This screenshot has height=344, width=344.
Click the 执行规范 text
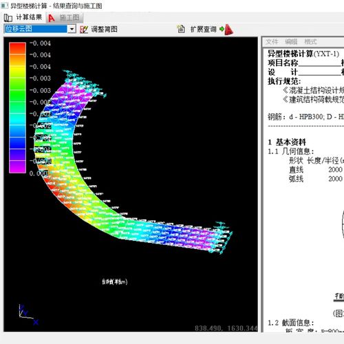[284, 81]
